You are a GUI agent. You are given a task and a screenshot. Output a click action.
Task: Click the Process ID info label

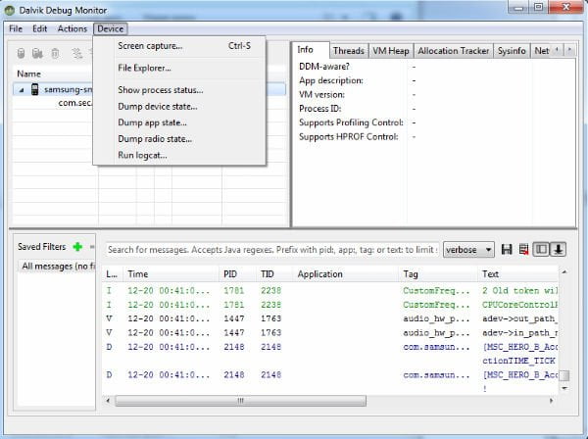click(x=320, y=109)
